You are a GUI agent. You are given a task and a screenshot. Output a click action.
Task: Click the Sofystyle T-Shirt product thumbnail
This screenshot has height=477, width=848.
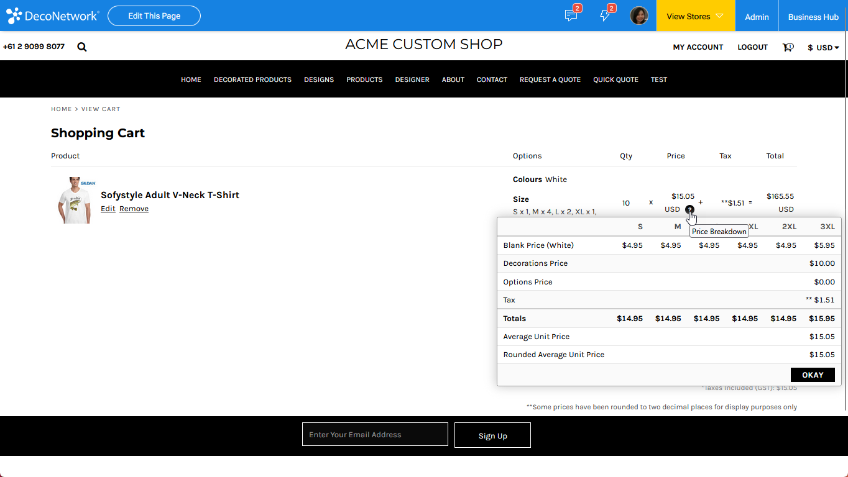[x=76, y=200]
